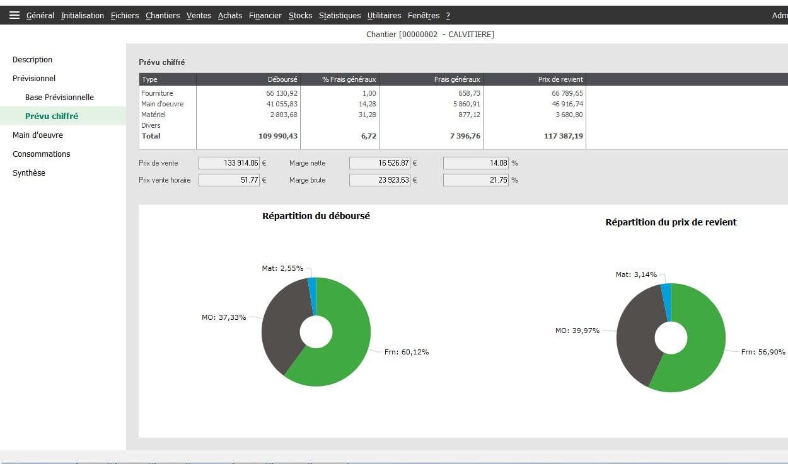Open the Consommations page

[x=41, y=154]
